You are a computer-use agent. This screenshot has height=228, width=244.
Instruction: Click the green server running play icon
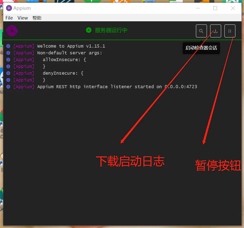click(89, 30)
